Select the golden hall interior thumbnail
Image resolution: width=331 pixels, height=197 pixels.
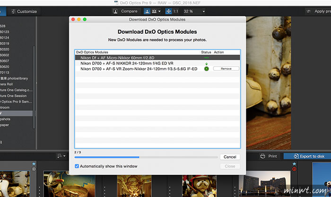click(x=134, y=186)
